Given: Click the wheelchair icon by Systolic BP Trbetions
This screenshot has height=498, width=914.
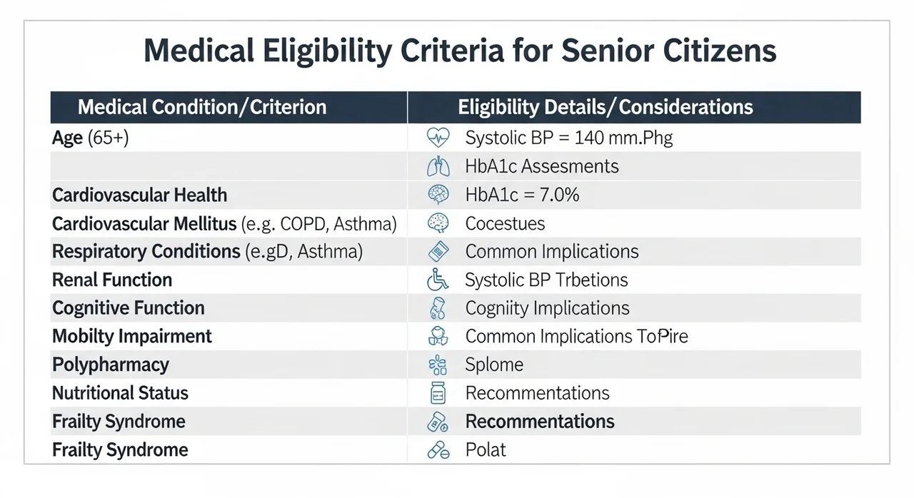Looking at the screenshot, I should (x=437, y=280).
